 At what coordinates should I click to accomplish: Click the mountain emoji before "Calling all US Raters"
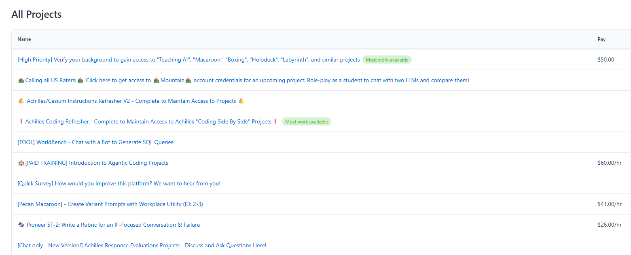pyautogui.click(x=21, y=80)
